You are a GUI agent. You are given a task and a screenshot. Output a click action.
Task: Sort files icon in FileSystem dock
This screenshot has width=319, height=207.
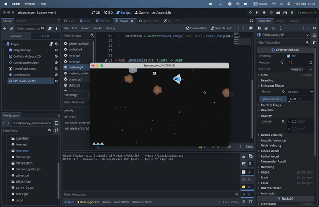click(x=57, y=131)
